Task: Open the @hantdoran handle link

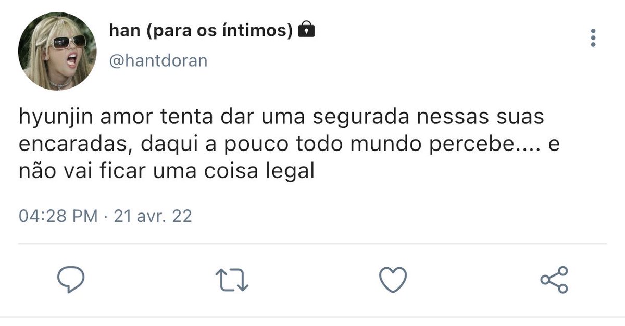Action: 158,60
